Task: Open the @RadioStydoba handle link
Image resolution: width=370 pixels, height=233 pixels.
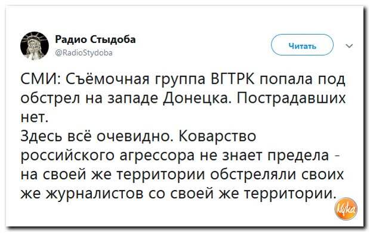Action: click(x=84, y=53)
